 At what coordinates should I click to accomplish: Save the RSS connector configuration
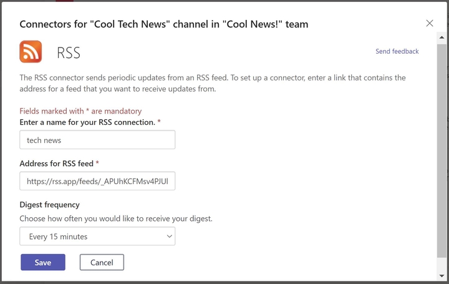(x=43, y=262)
